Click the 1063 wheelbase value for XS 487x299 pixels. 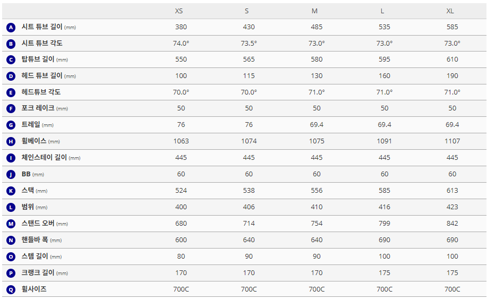[181, 141]
